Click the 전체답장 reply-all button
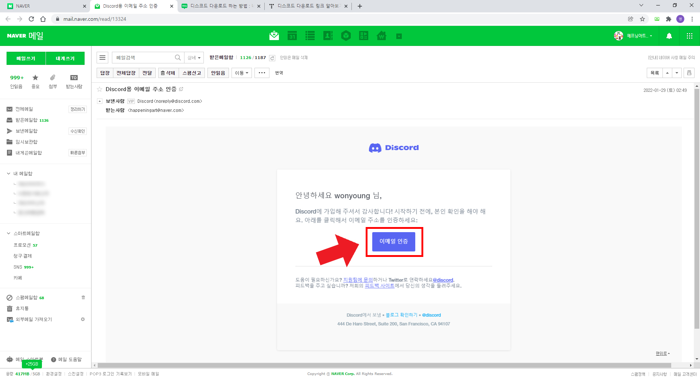Image resolution: width=700 pixels, height=379 pixels. pyautogui.click(x=126, y=73)
